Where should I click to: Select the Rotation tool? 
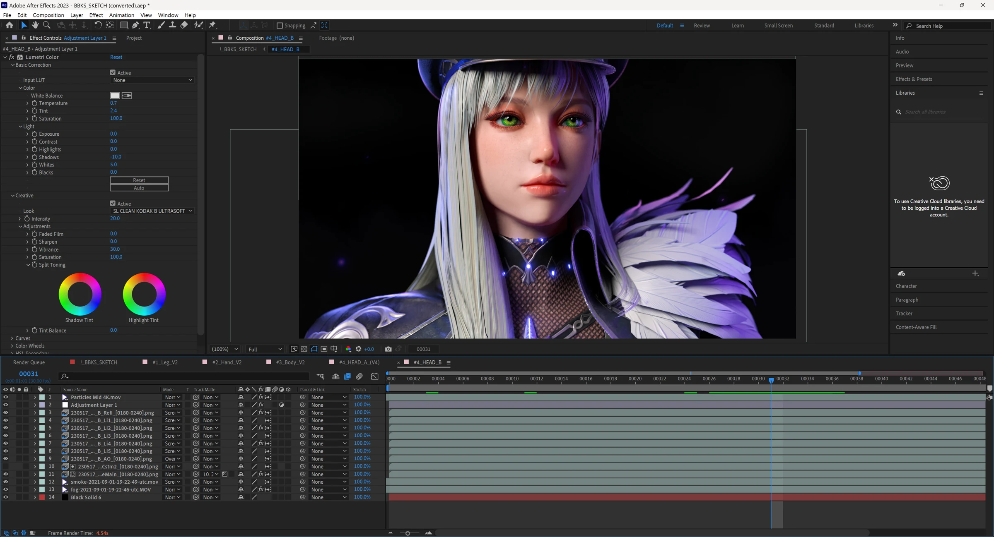98,25
